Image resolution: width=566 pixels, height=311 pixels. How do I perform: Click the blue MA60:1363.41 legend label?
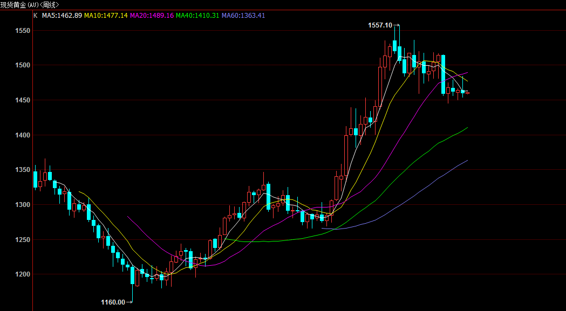point(243,15)
